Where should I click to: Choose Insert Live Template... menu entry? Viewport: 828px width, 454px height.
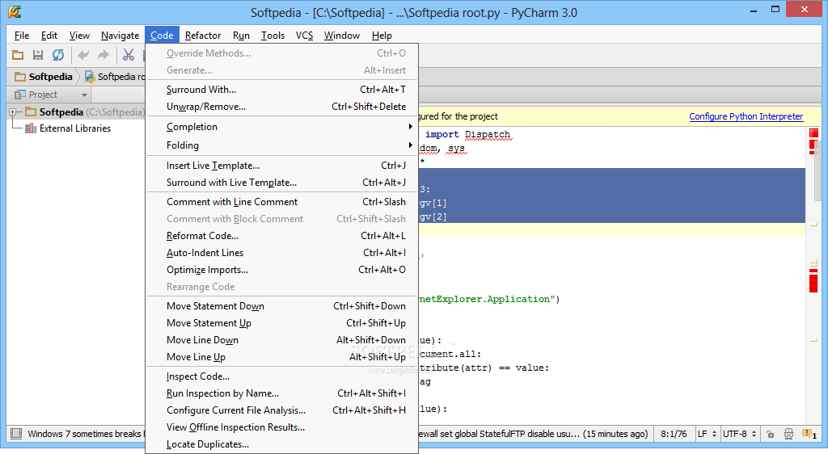click(282, 166)
